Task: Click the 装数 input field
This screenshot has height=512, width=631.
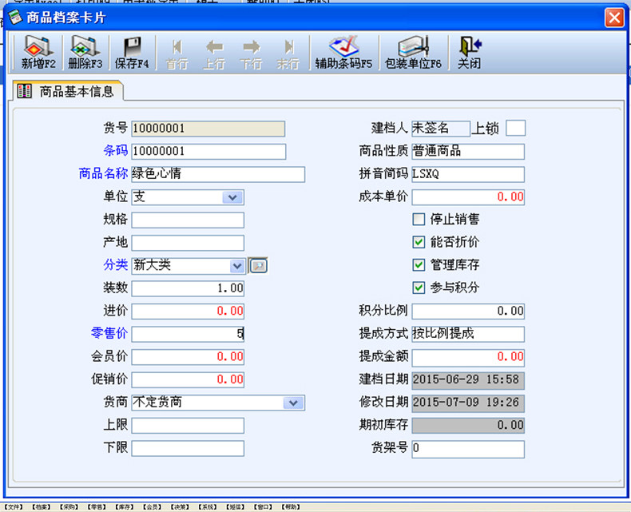Action: click(188, 288)
